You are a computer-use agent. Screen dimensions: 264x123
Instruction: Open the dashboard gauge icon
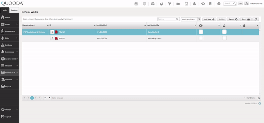click(x=145, y=4)
